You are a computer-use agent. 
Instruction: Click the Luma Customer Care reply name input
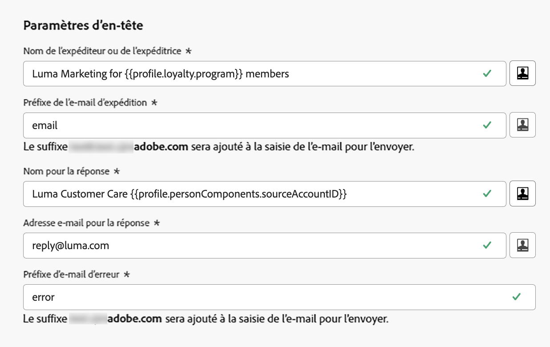click(x=249, y=194)
